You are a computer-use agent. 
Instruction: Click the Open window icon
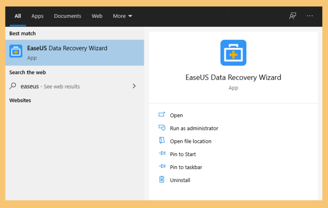pyautogui.click(x=162, y=114)
